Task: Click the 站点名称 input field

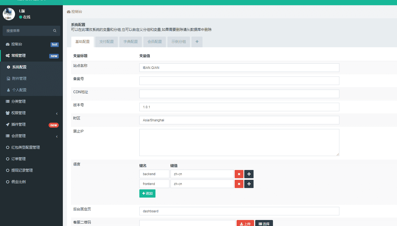Action: pos(239,67)
